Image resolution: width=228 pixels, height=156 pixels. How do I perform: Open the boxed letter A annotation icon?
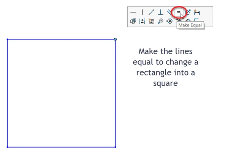[x=151, y=21]
